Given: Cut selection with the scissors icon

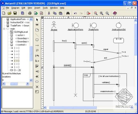Looking at the screenshot, I should (x=49, y=13).
